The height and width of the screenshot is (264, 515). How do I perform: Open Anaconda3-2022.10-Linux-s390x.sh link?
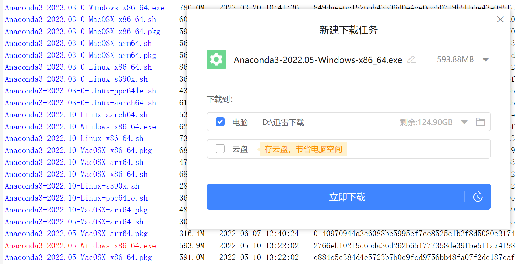click(x=72, y=186)
